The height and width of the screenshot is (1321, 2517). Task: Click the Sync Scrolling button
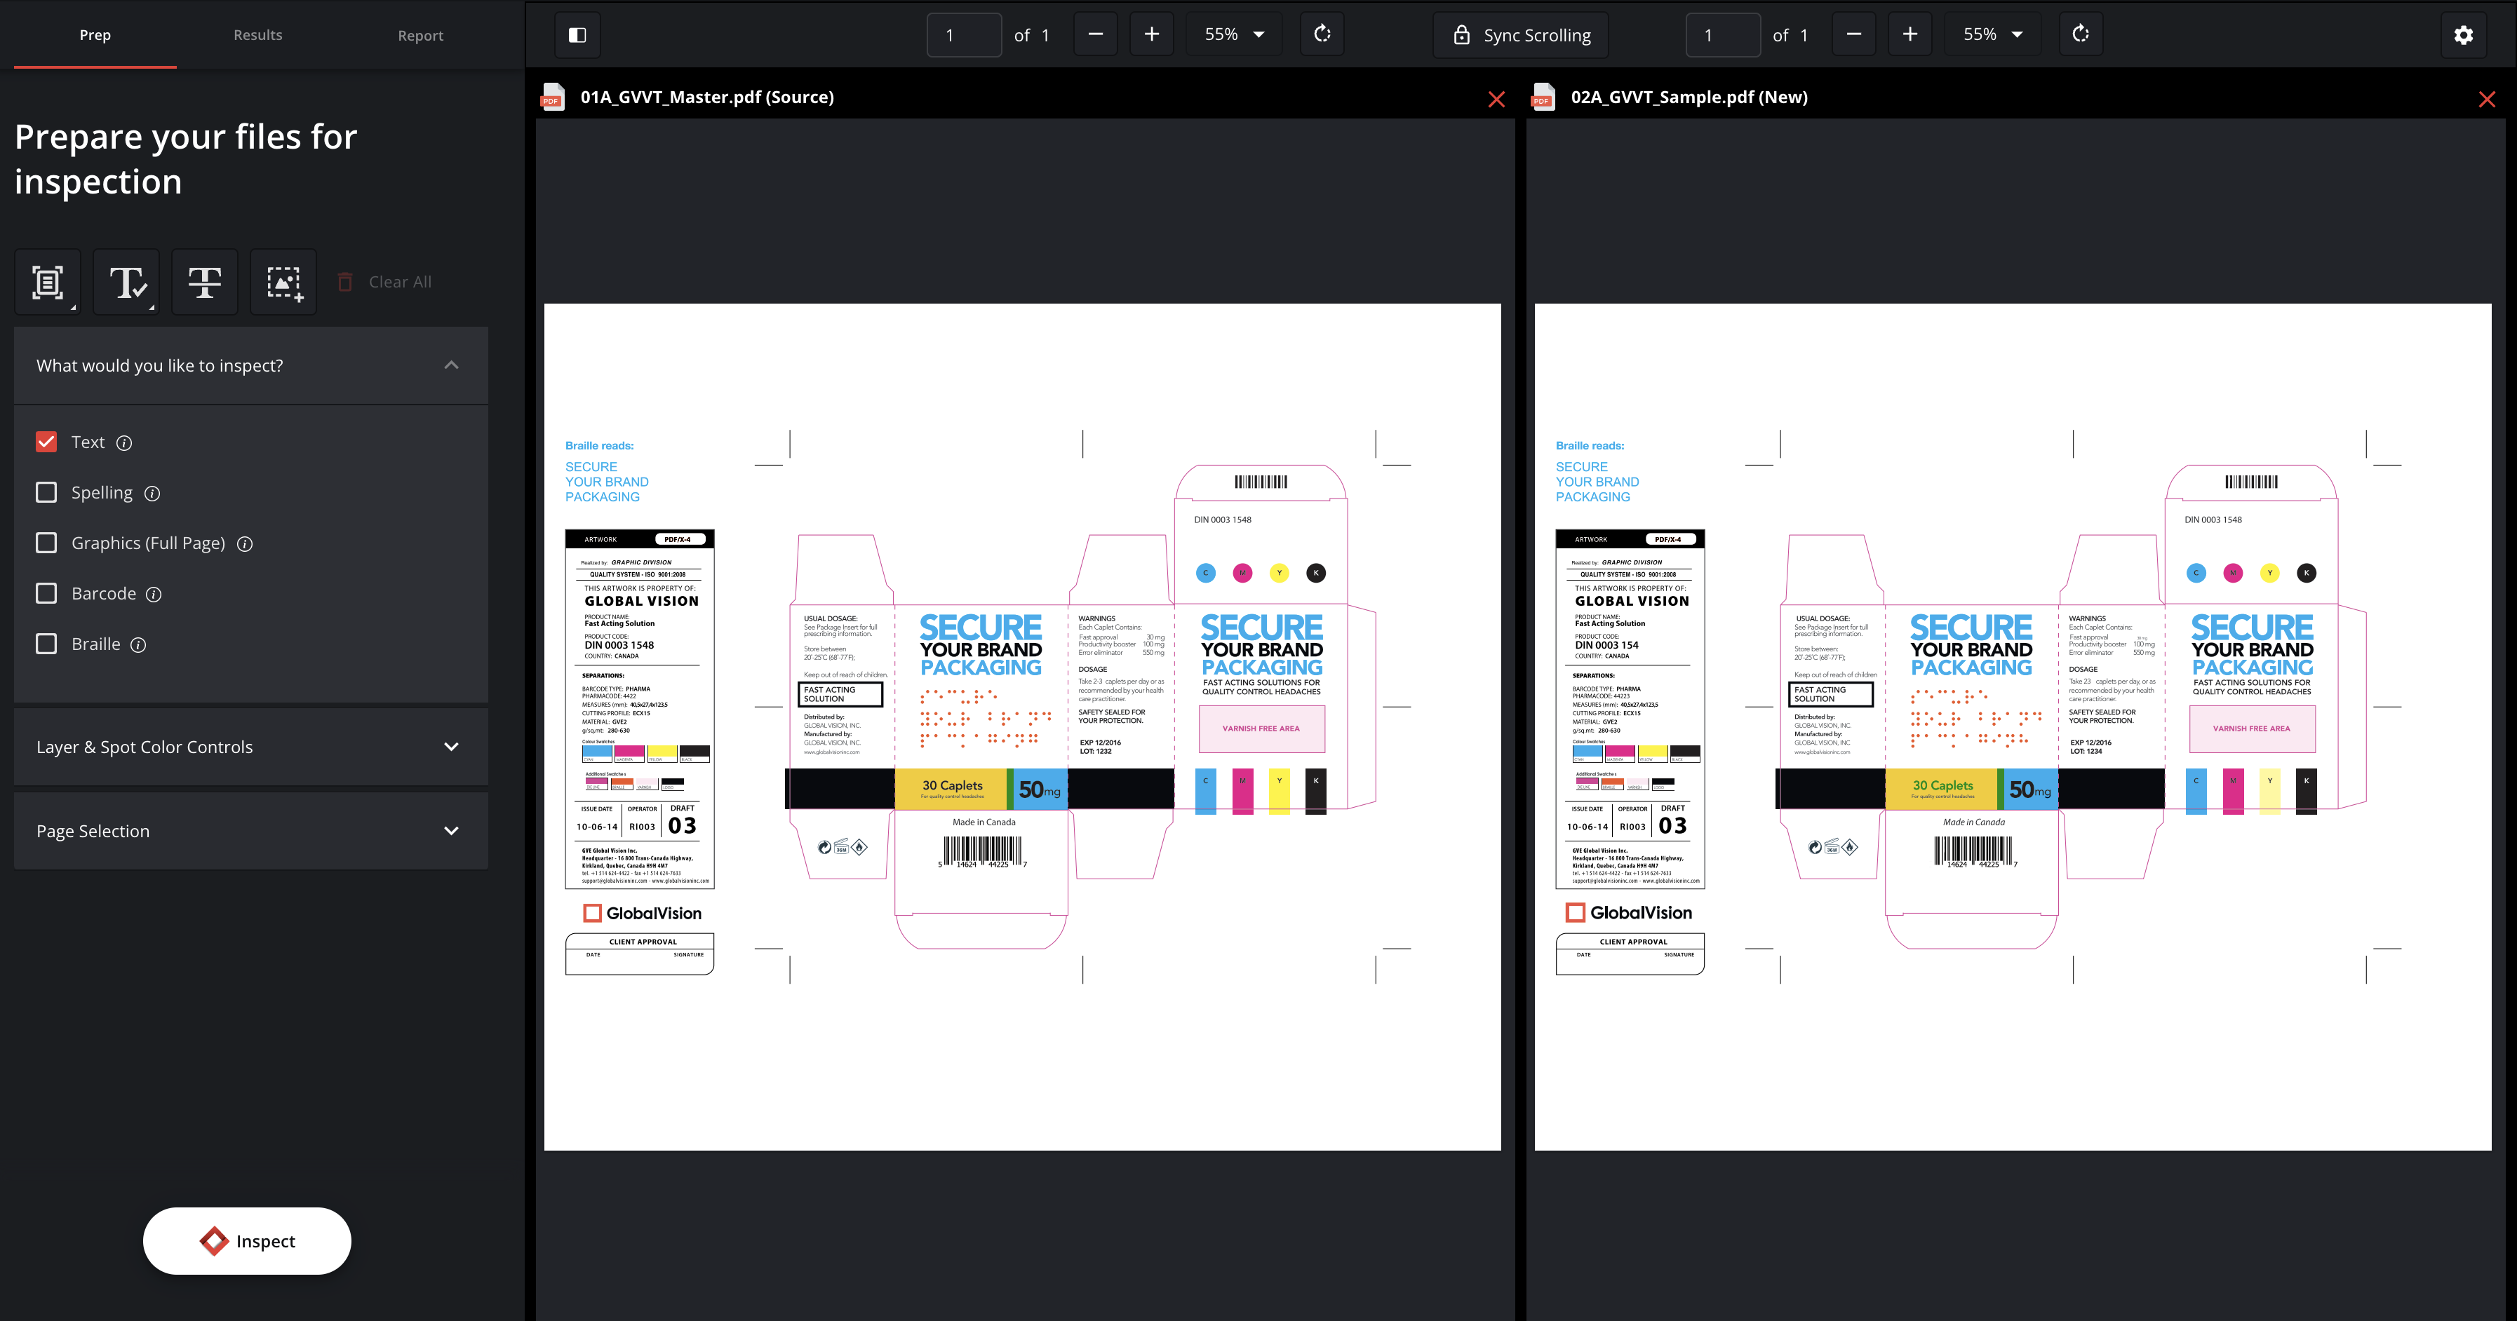click(x=1520, y=35)
